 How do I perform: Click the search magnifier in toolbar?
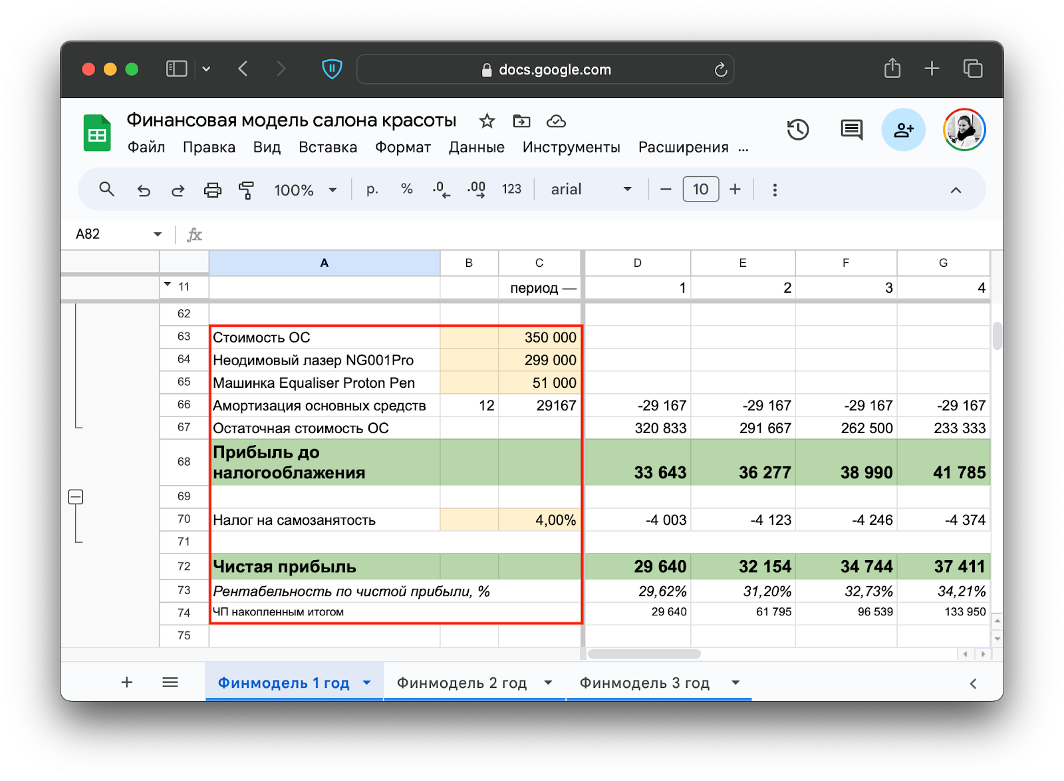pyautogui.click(x=106, y=190)
